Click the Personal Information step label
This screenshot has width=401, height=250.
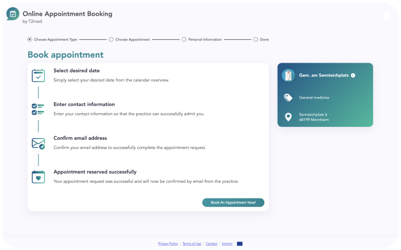coord(205,39)
